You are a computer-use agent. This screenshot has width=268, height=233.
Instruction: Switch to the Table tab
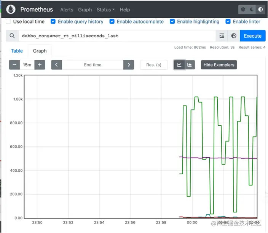click(17, 51)
